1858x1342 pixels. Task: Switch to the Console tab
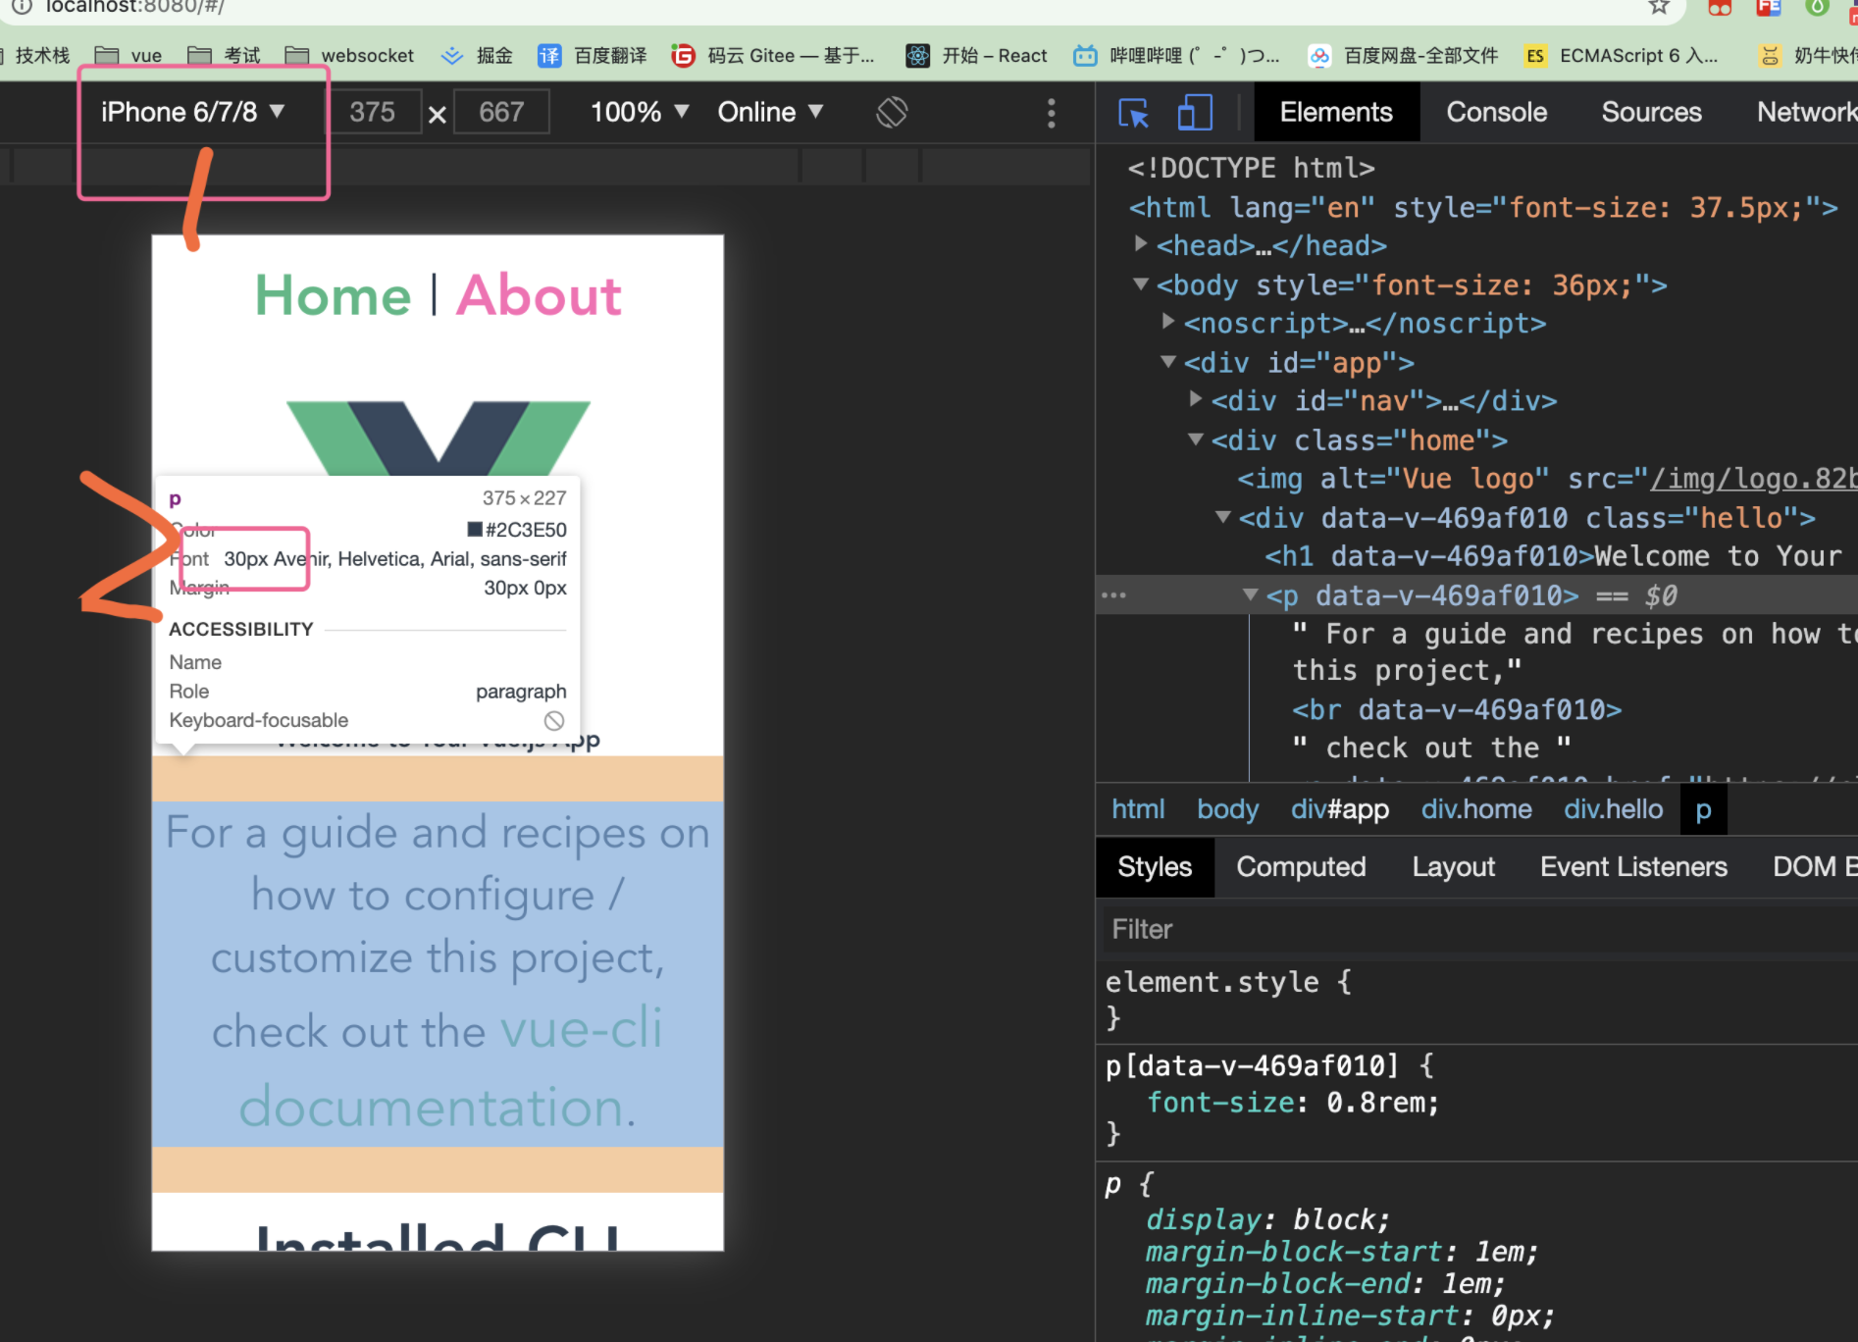[x=1497, y=112]
